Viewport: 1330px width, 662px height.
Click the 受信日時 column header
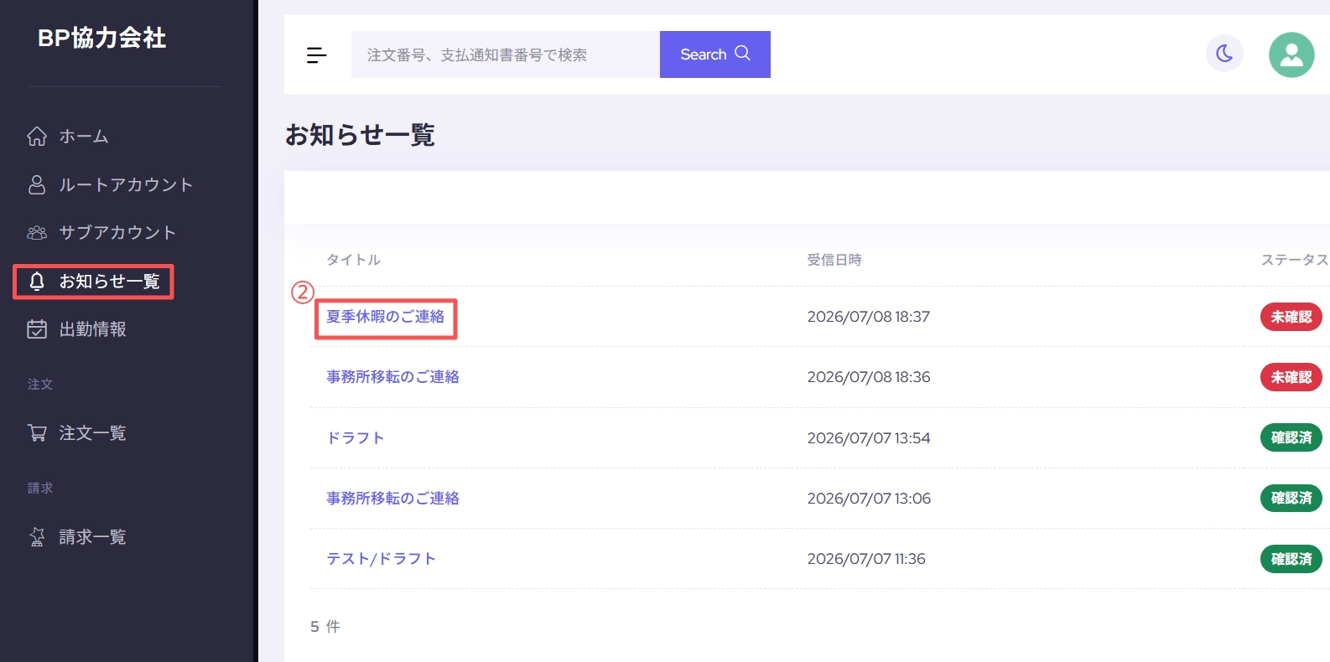point(834,260)
